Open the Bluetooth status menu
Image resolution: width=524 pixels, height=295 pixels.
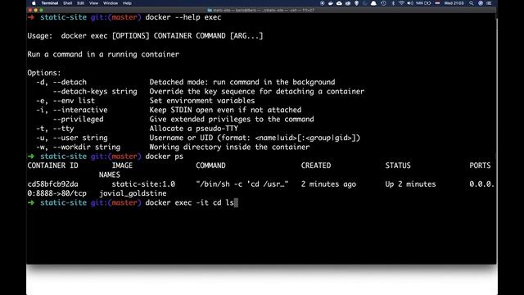click(393, 3)
